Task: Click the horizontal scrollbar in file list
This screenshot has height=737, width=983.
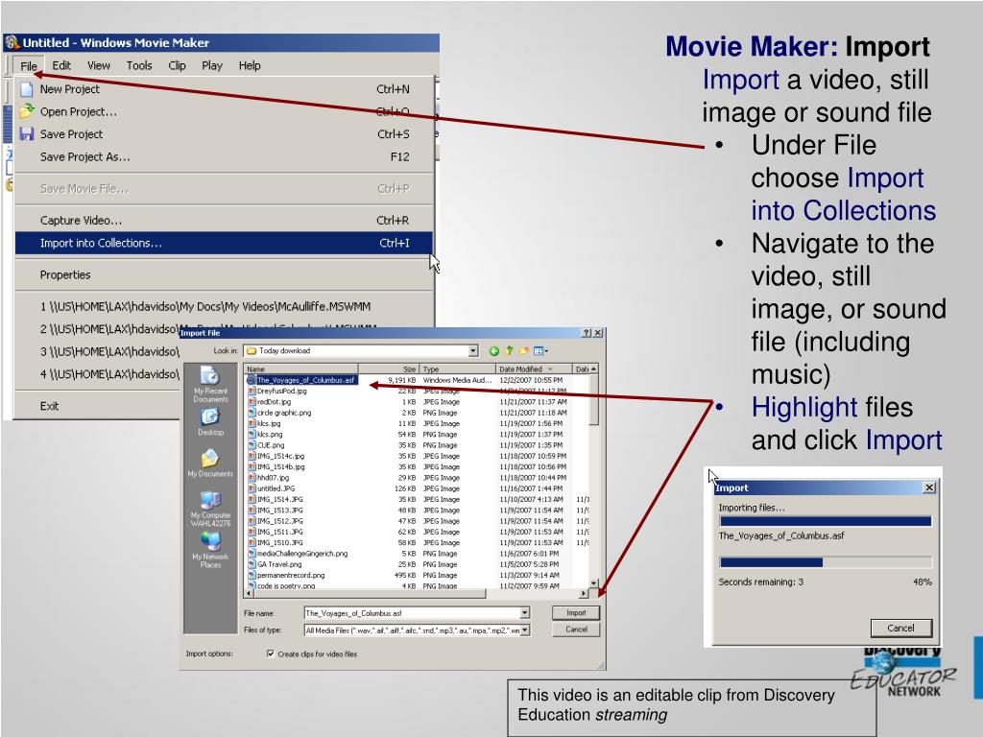Action: (x=370, y=593)
